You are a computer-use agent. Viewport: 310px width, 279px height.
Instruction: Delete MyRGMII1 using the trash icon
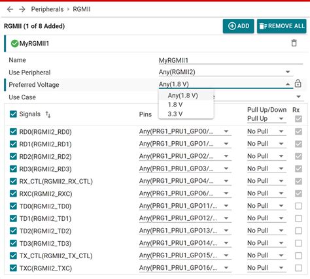tap(294, 43)
